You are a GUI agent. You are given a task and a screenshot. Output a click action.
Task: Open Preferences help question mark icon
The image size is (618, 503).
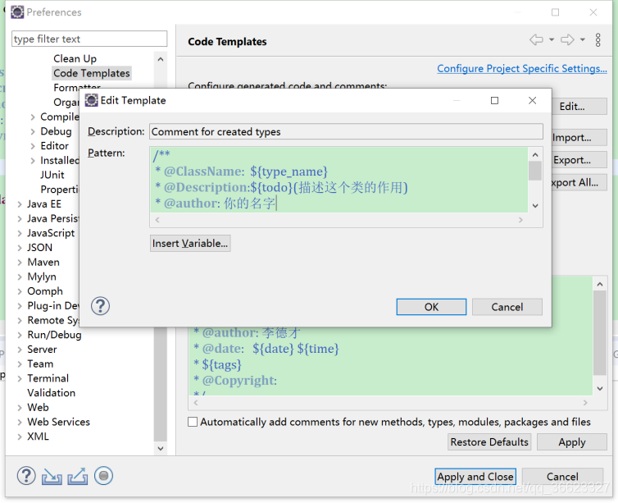point(26,476)
